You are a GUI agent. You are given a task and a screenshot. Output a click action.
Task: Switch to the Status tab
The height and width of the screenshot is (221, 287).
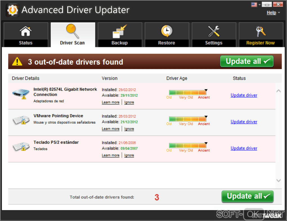coord(26,35)
